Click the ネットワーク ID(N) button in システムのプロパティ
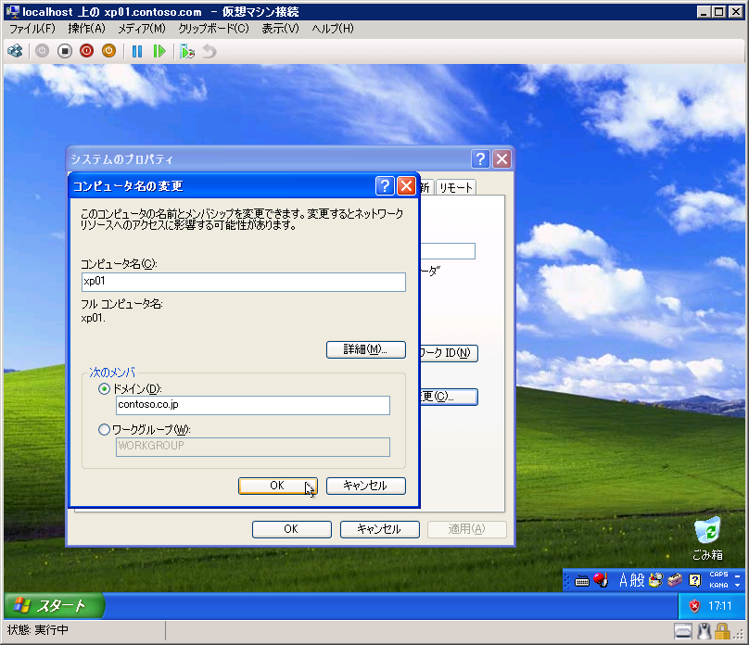The image size is (749, 645). pyautogui.click(x=449, y=353)
